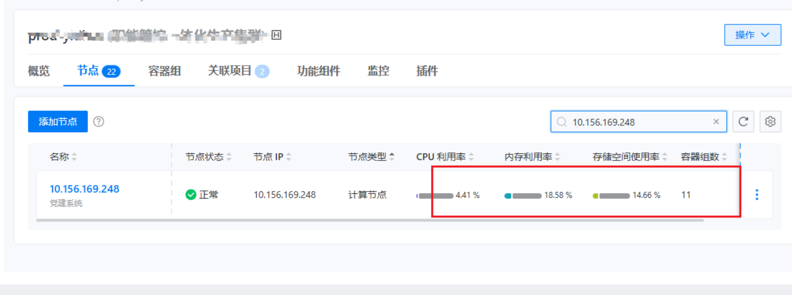Click the CPU usage bar 4.41 %
The image size is (792, 295).
click(x=435, y=196)
